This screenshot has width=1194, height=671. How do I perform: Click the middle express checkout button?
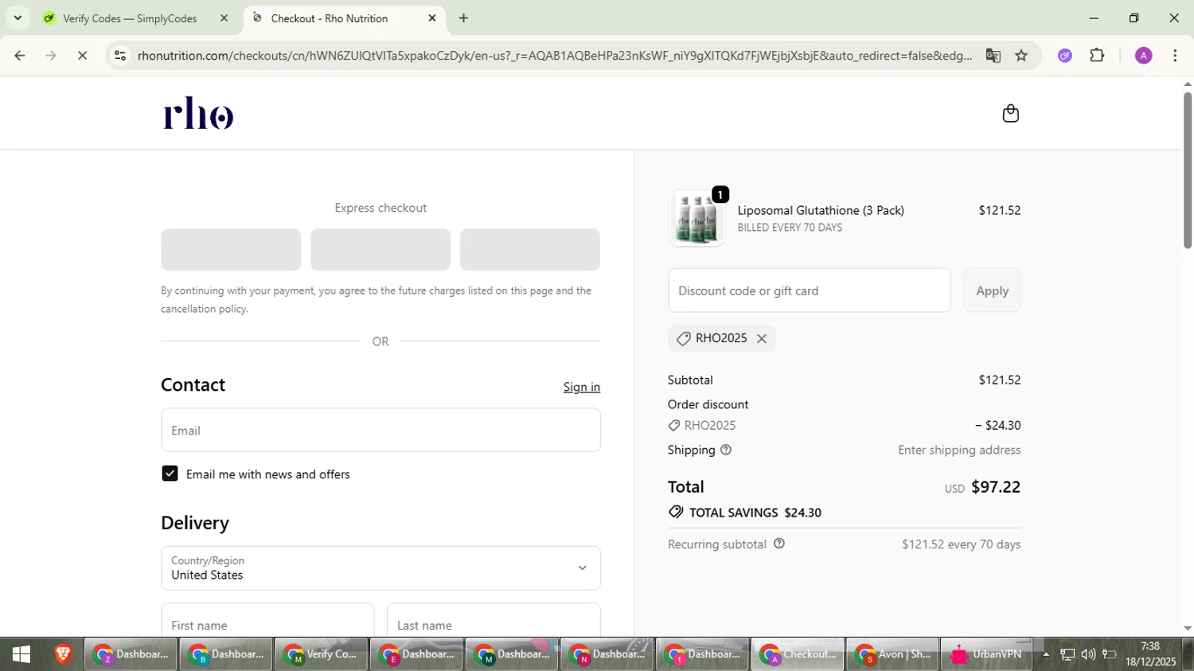pos(380,249)
